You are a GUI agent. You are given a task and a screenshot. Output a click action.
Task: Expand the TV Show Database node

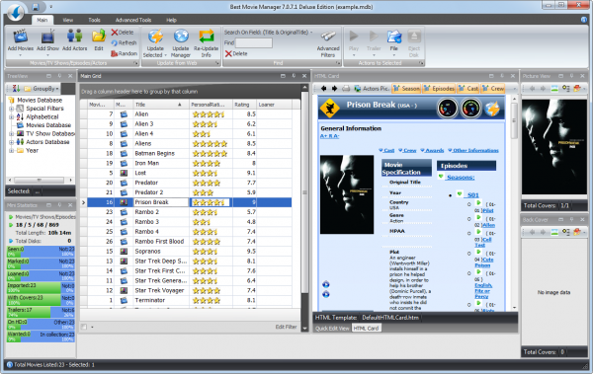tap(11, 133)
